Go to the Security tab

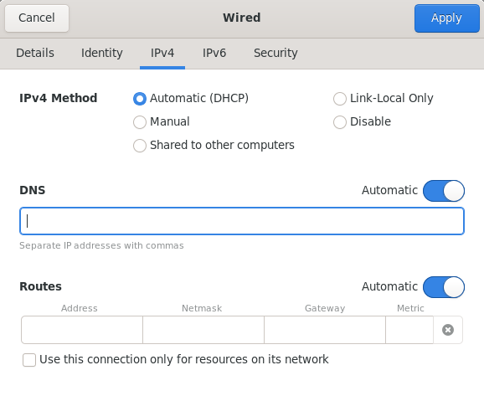point(275,53)
